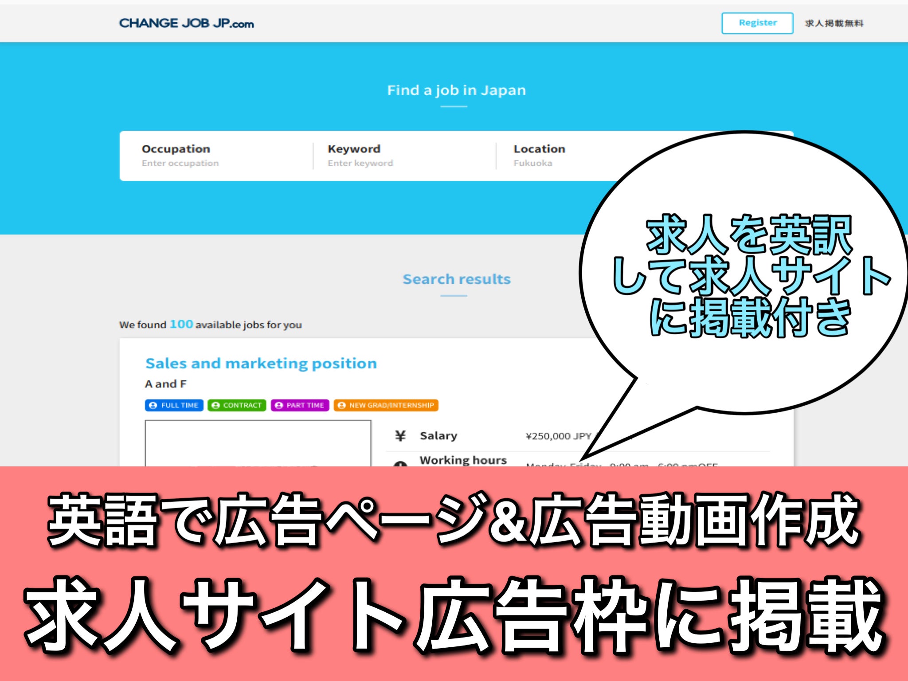Click the Working hours label
908x681 pixels.
463,460
